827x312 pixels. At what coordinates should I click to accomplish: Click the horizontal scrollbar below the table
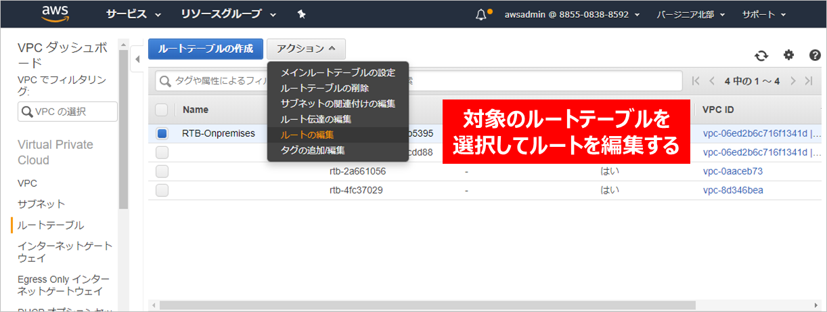pos(426,305)
